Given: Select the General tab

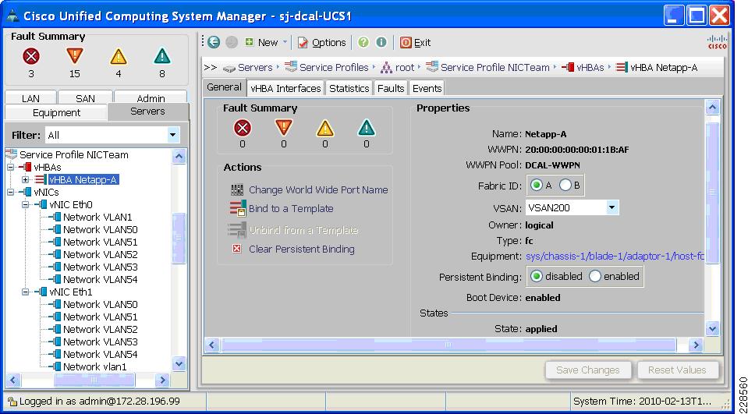Looking at the screenshot, I should point(224,87).
